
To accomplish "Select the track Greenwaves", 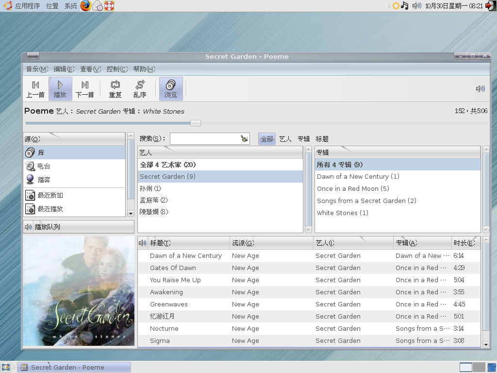I will point(309,304).
